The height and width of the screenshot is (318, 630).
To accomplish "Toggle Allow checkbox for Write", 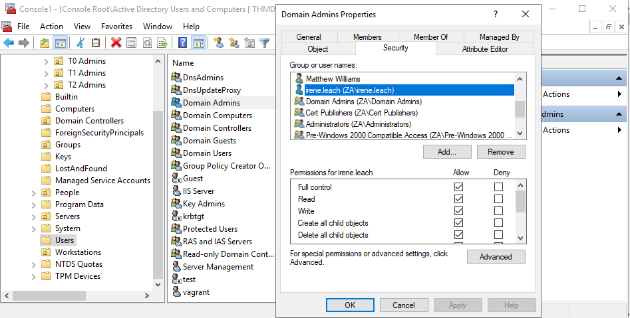I will [458, 211].
